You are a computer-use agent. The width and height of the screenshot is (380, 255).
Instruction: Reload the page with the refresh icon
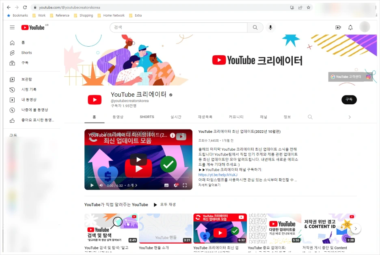(x=25, y=7)
